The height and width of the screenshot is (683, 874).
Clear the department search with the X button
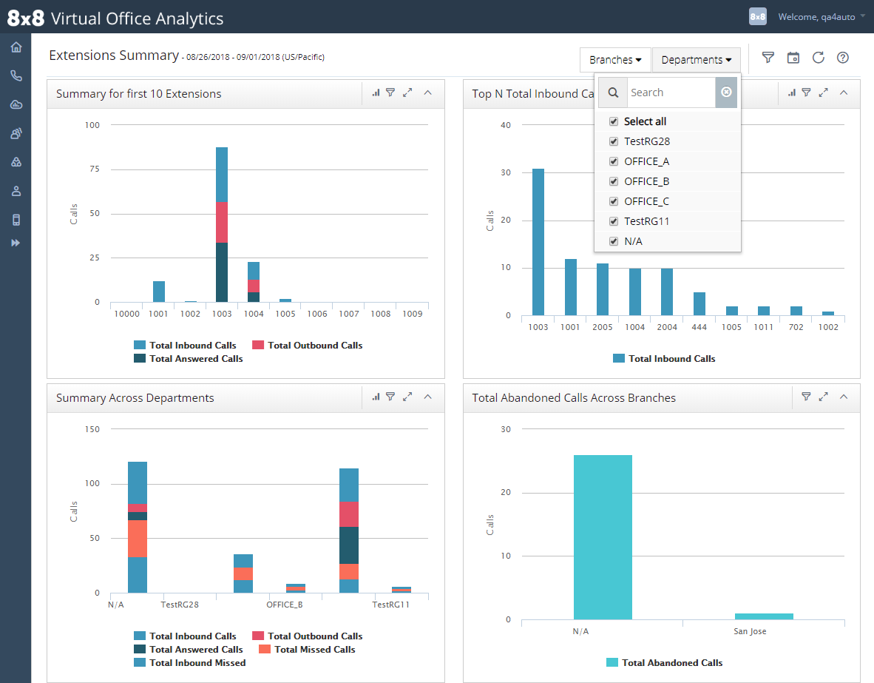726,92
